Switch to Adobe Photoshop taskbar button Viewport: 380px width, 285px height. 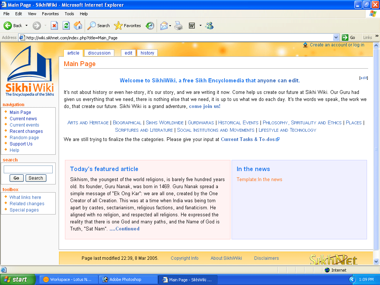click(128, 280)
